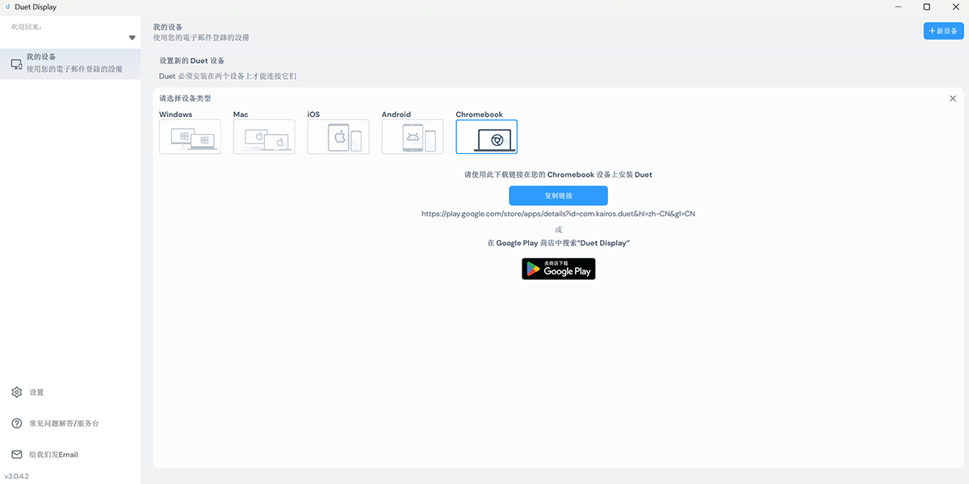The width and height of the screenshot is (969, 484).
Task: Click the 'Android' device label
Action: [396, 115]
